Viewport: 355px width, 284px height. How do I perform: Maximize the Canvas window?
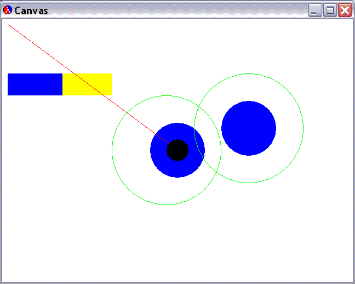pyautogui.click(x=330, y=10)
